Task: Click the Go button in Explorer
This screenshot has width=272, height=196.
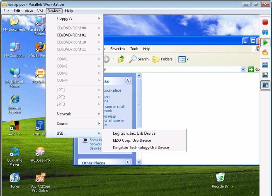Action: (254, 70)
